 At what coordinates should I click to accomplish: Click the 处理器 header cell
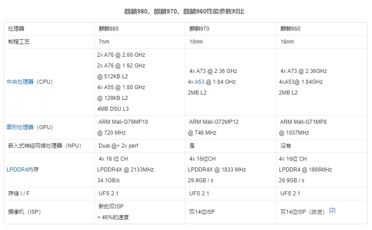point(16,29)
